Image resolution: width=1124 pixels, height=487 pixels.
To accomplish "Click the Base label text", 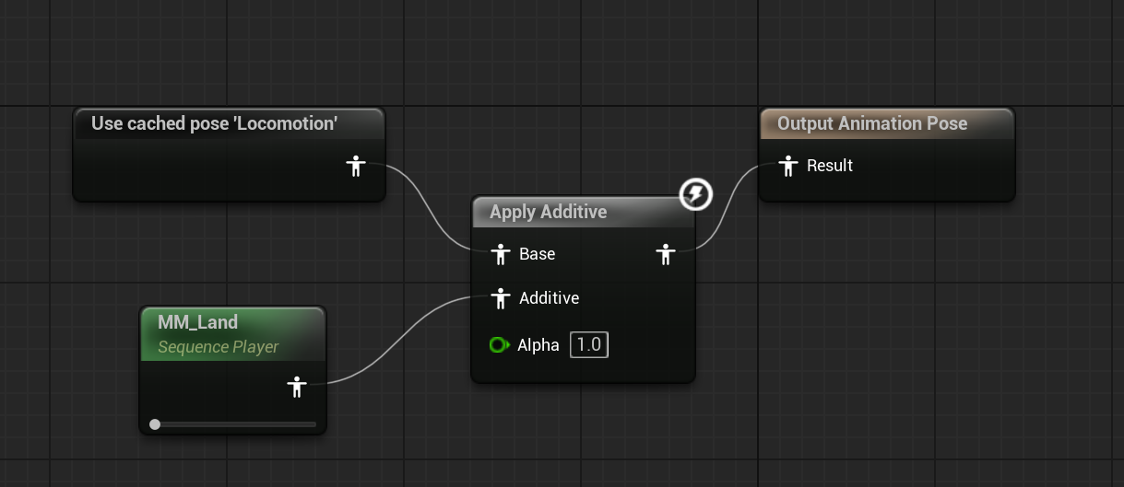I will coord(538,254).
